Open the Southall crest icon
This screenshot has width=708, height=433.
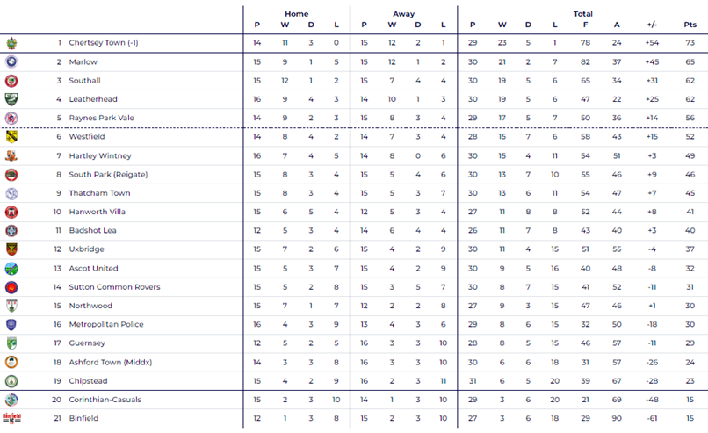[11, 81]
